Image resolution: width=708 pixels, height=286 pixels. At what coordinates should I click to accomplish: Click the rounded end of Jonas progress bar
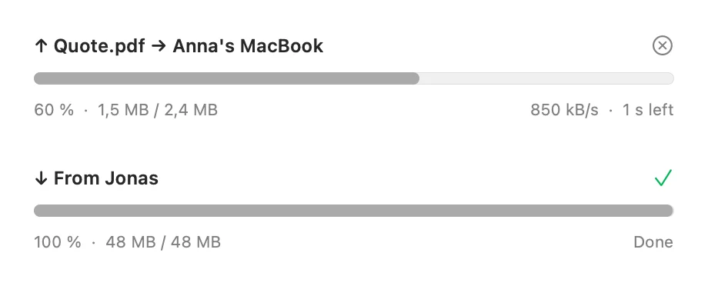click(668, 211)
